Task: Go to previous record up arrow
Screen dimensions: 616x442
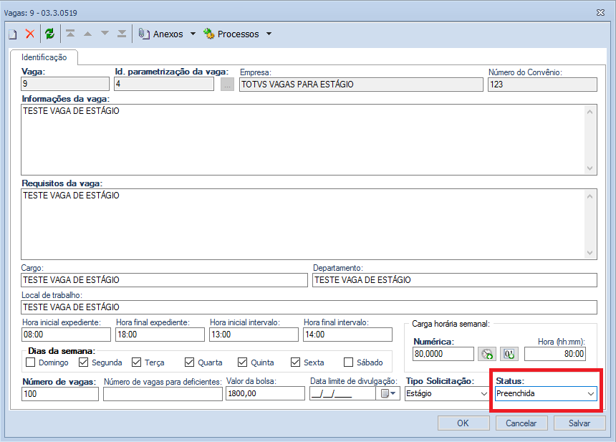Action: 87,34
